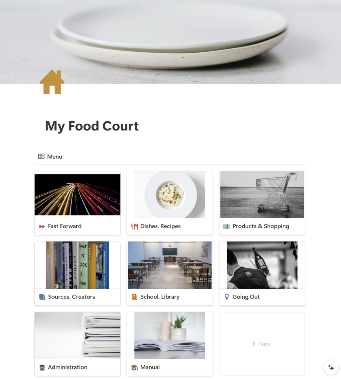Viewport: 341px width, 379px height.
Task: Click the Administration database icon
Action: coord(42,367)
